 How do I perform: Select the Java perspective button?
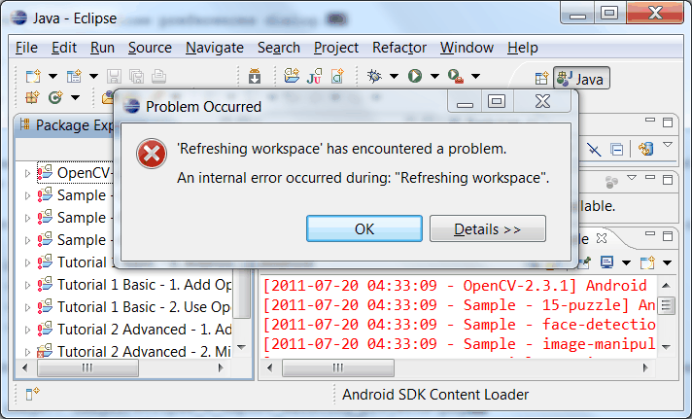(x=581, y=78)
